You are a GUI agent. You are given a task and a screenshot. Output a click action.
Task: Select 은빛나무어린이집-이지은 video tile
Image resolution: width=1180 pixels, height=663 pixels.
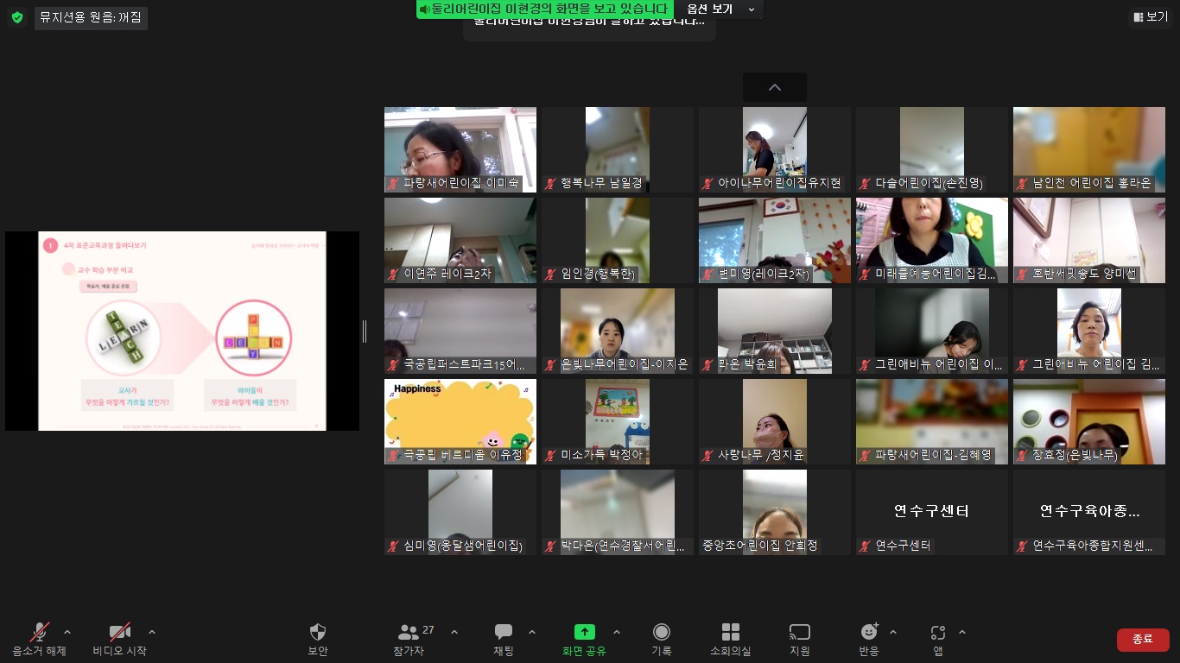click(618, 331)
